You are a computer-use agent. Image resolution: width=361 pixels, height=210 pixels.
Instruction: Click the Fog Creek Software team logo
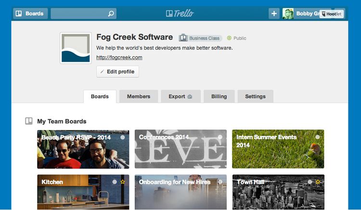[x=76, y=48]
